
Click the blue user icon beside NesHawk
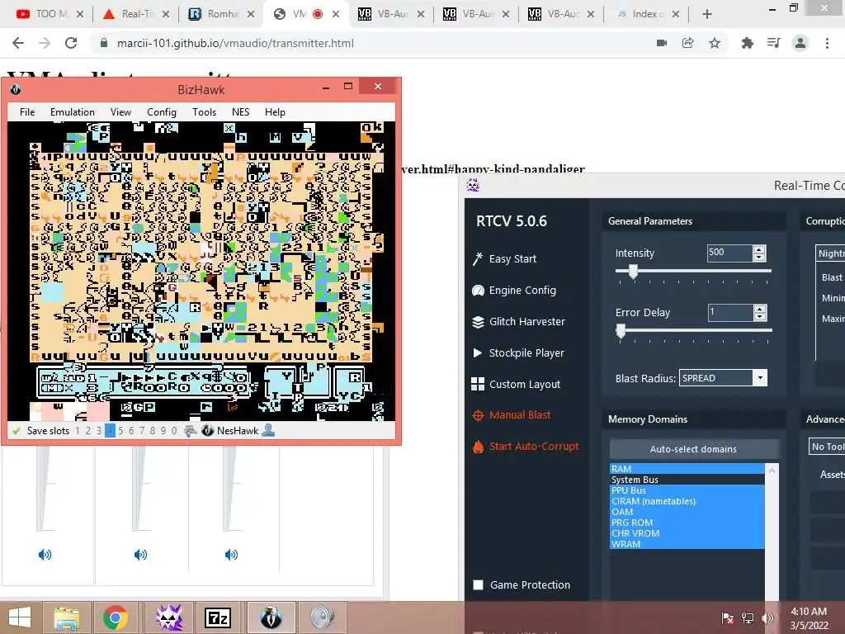pos(268,430)
